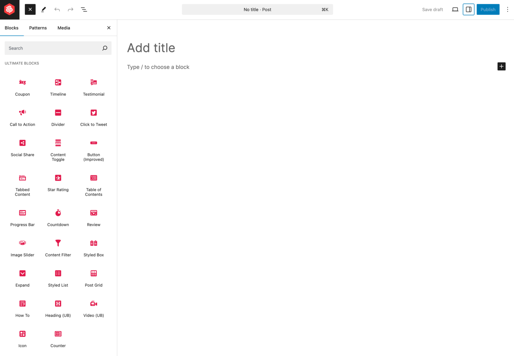The width and height of the screenshot is (514, 356).
Task: Pick the Image Slider block
Action: pos(22,248)
